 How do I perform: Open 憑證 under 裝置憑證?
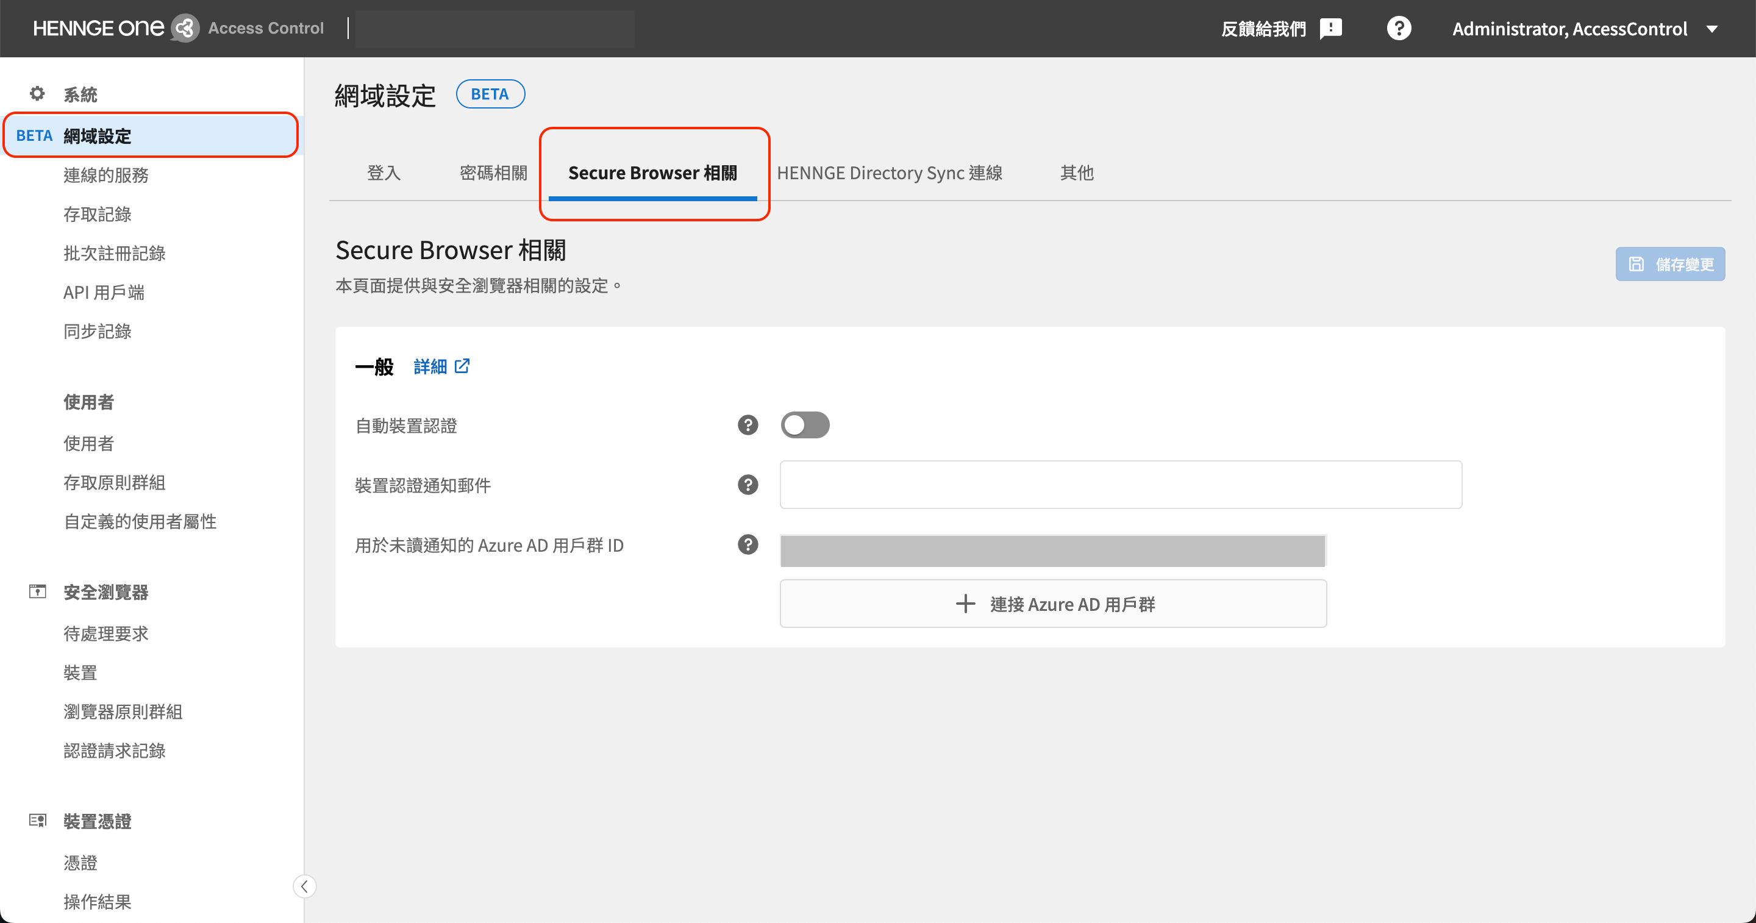click(80, 863)
